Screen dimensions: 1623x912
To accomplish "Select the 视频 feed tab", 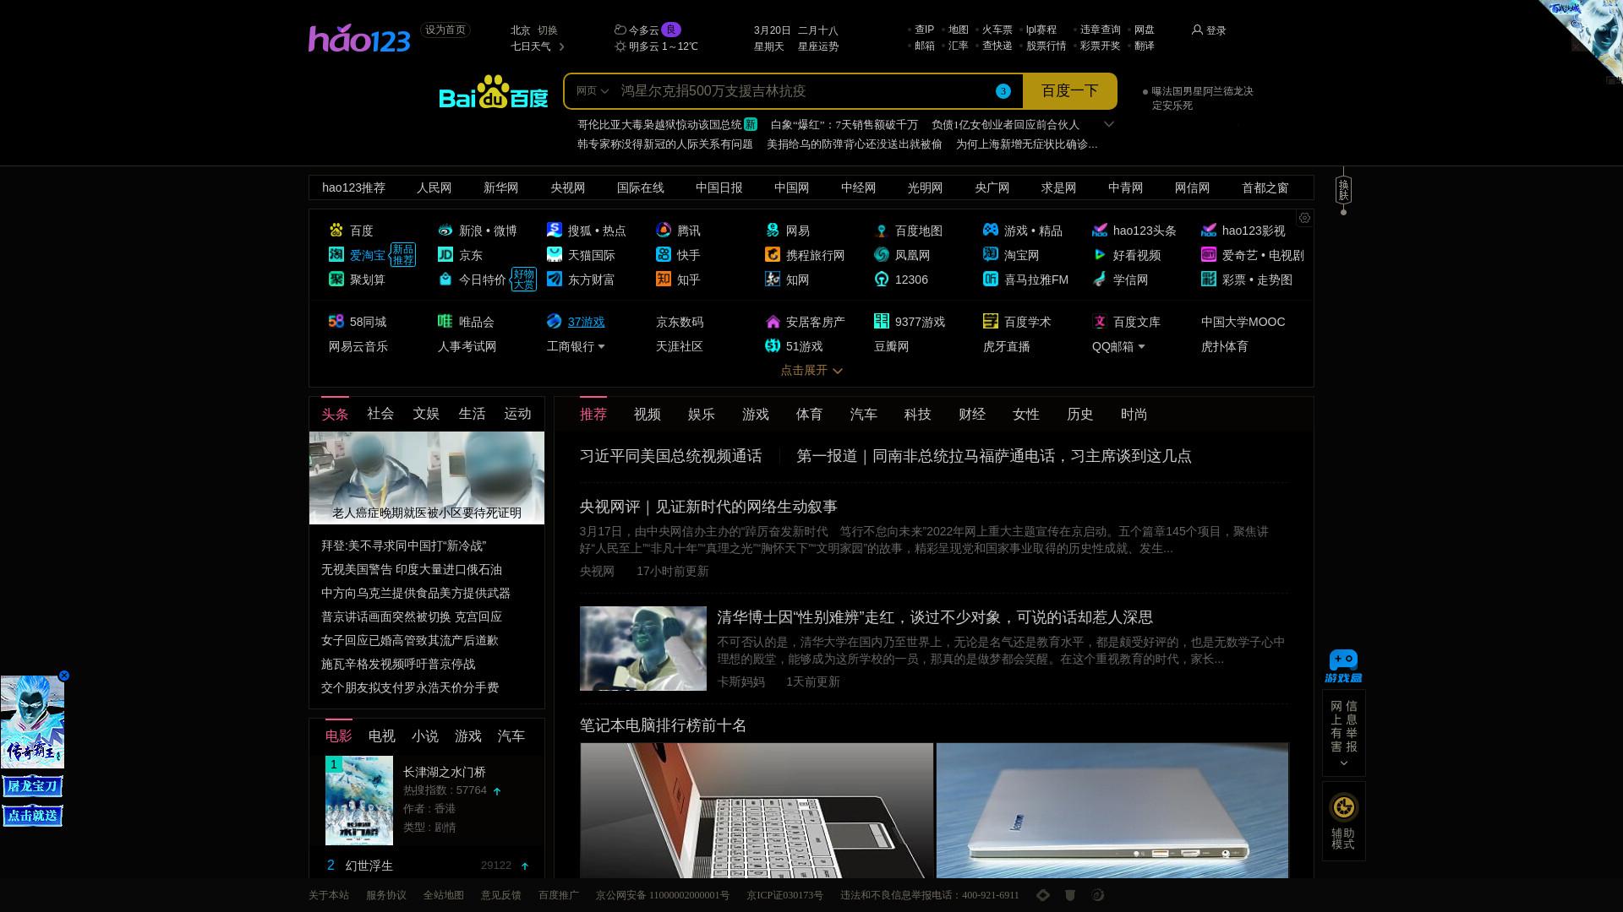I will [x=648, y=415].
